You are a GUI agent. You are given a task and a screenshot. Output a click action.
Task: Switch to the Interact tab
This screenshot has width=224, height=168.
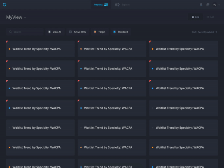pos(98,4)
